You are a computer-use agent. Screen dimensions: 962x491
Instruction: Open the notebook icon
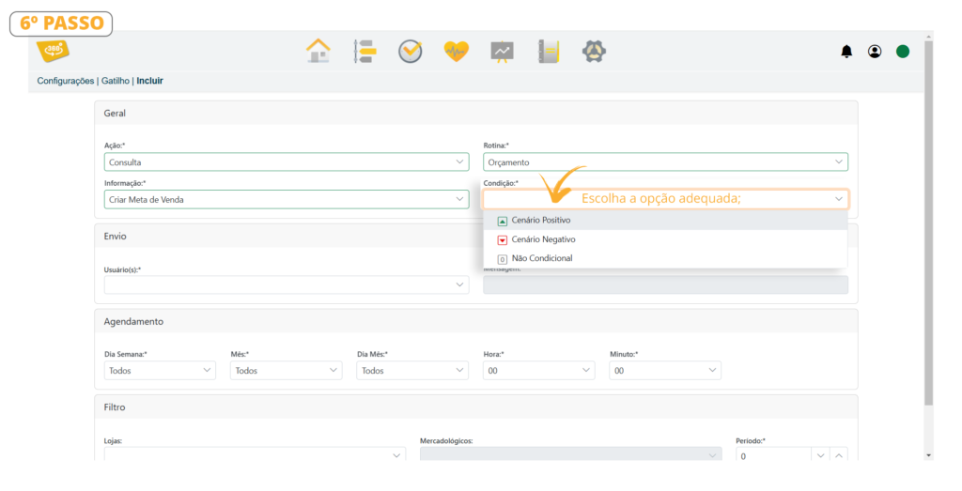(549, 51)
